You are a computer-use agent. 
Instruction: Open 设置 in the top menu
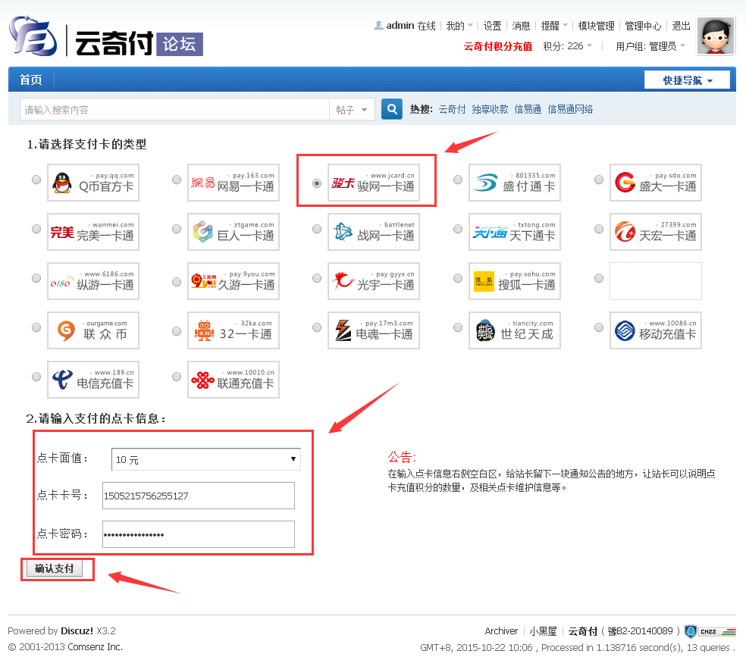click(x=493, y=26)
